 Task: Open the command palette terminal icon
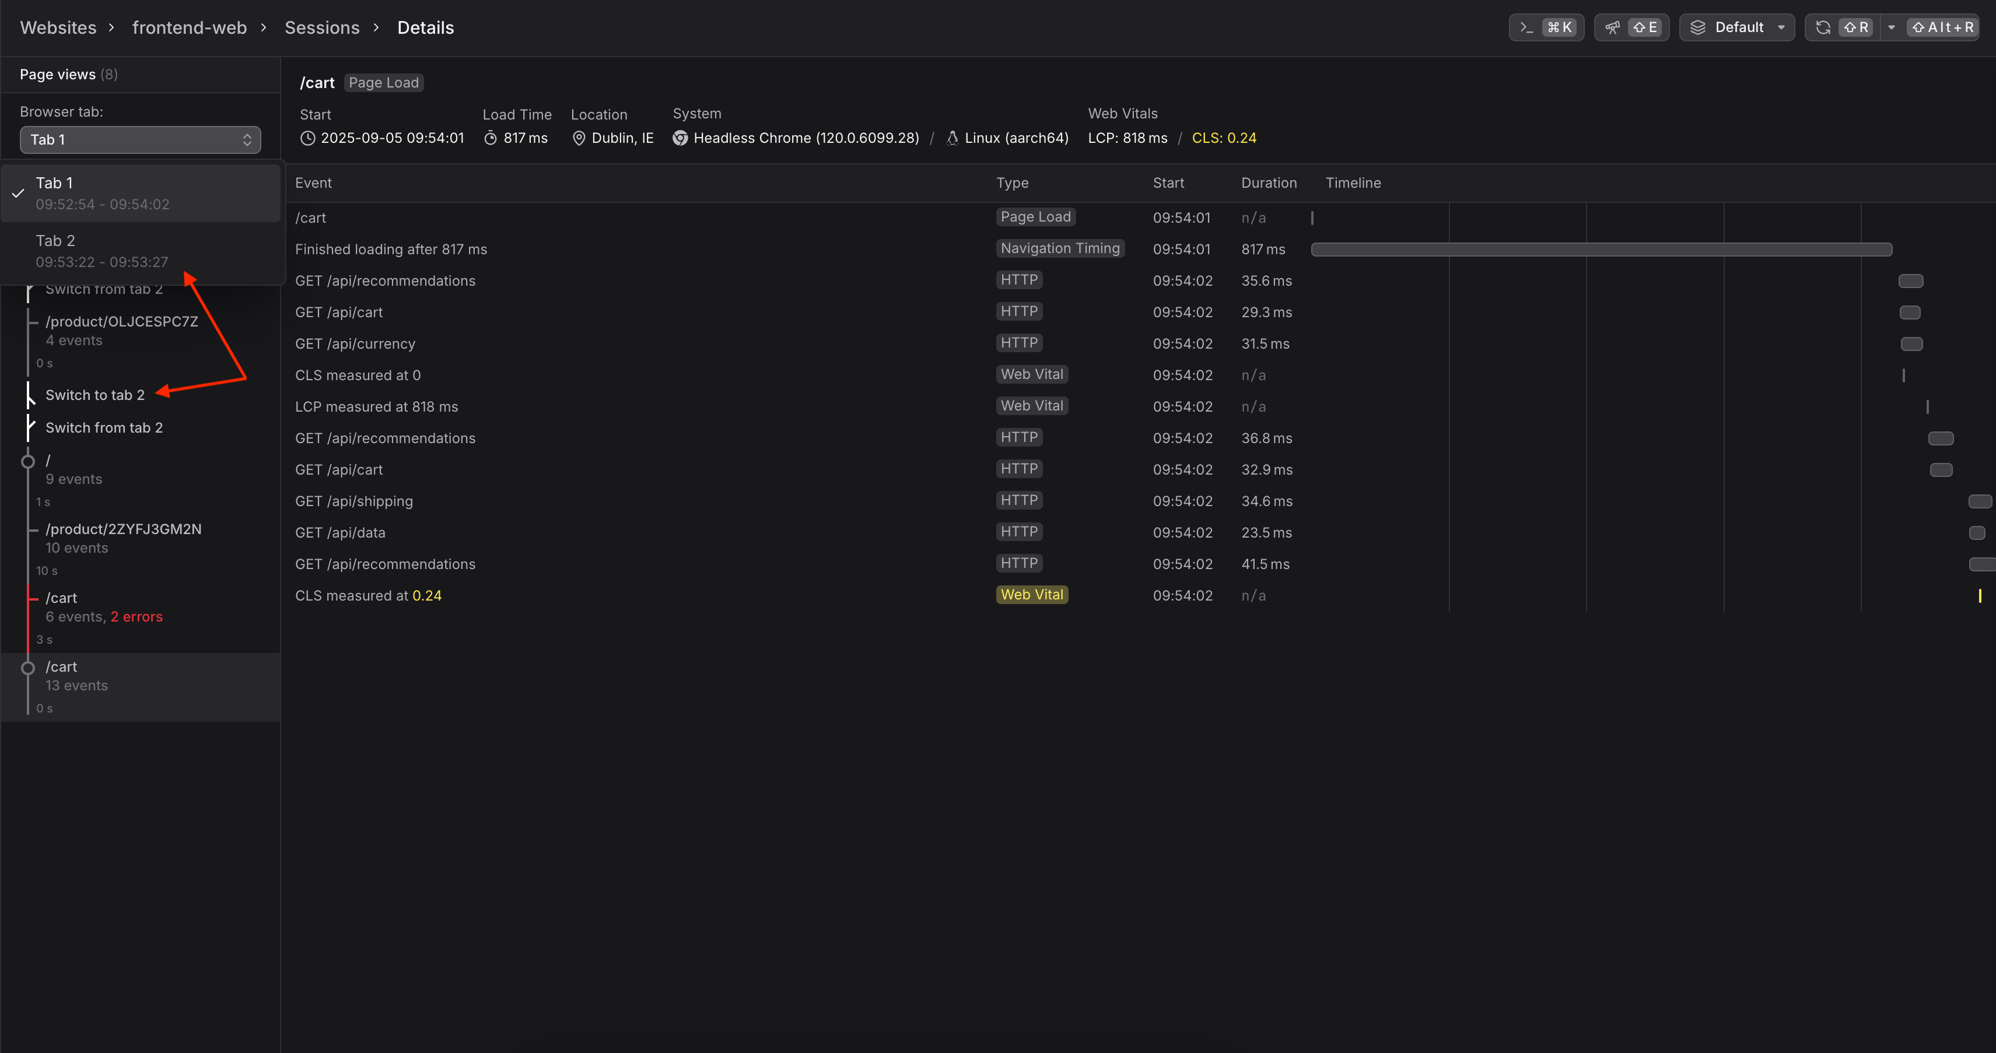pyautogui.click(x=1526, y=28)
